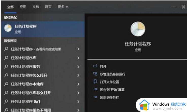The width and height of the screenshot is (187, 112).
Task: Switch to the 文档 tab
Action: [x=36, y=7]
